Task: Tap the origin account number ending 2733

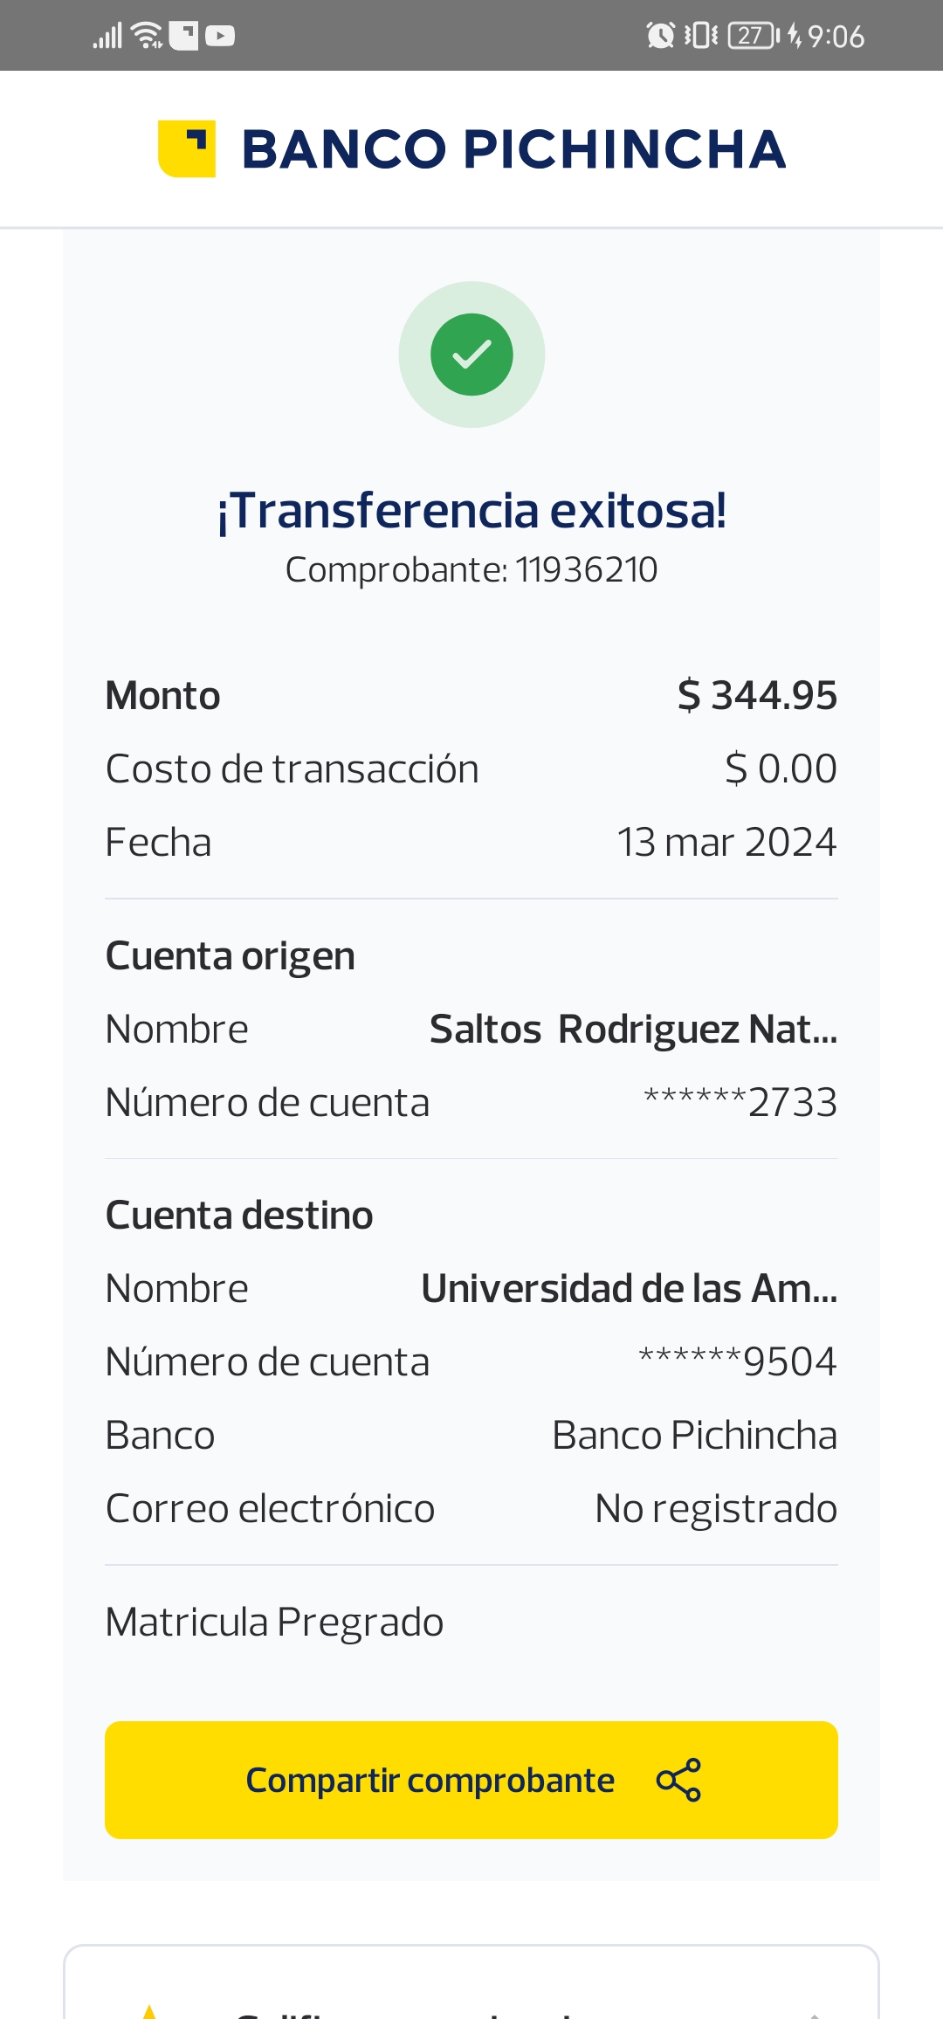Action: (x=740, y=1103)
